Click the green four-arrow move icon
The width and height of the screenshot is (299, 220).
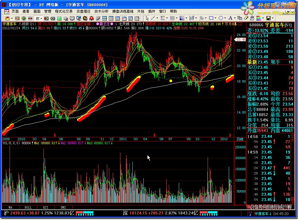24,18
